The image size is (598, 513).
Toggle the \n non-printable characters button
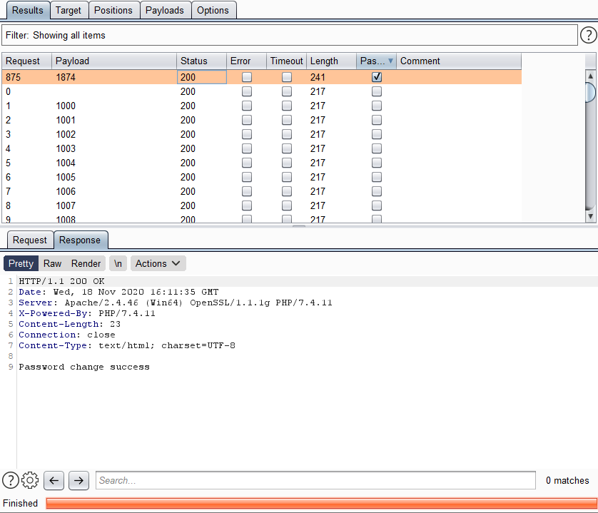[118, 263]
